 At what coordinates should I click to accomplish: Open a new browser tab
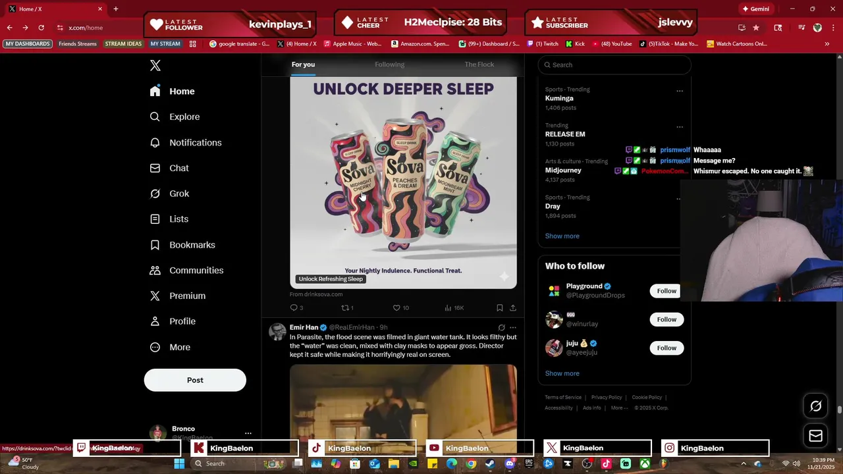tap(116, 9)
